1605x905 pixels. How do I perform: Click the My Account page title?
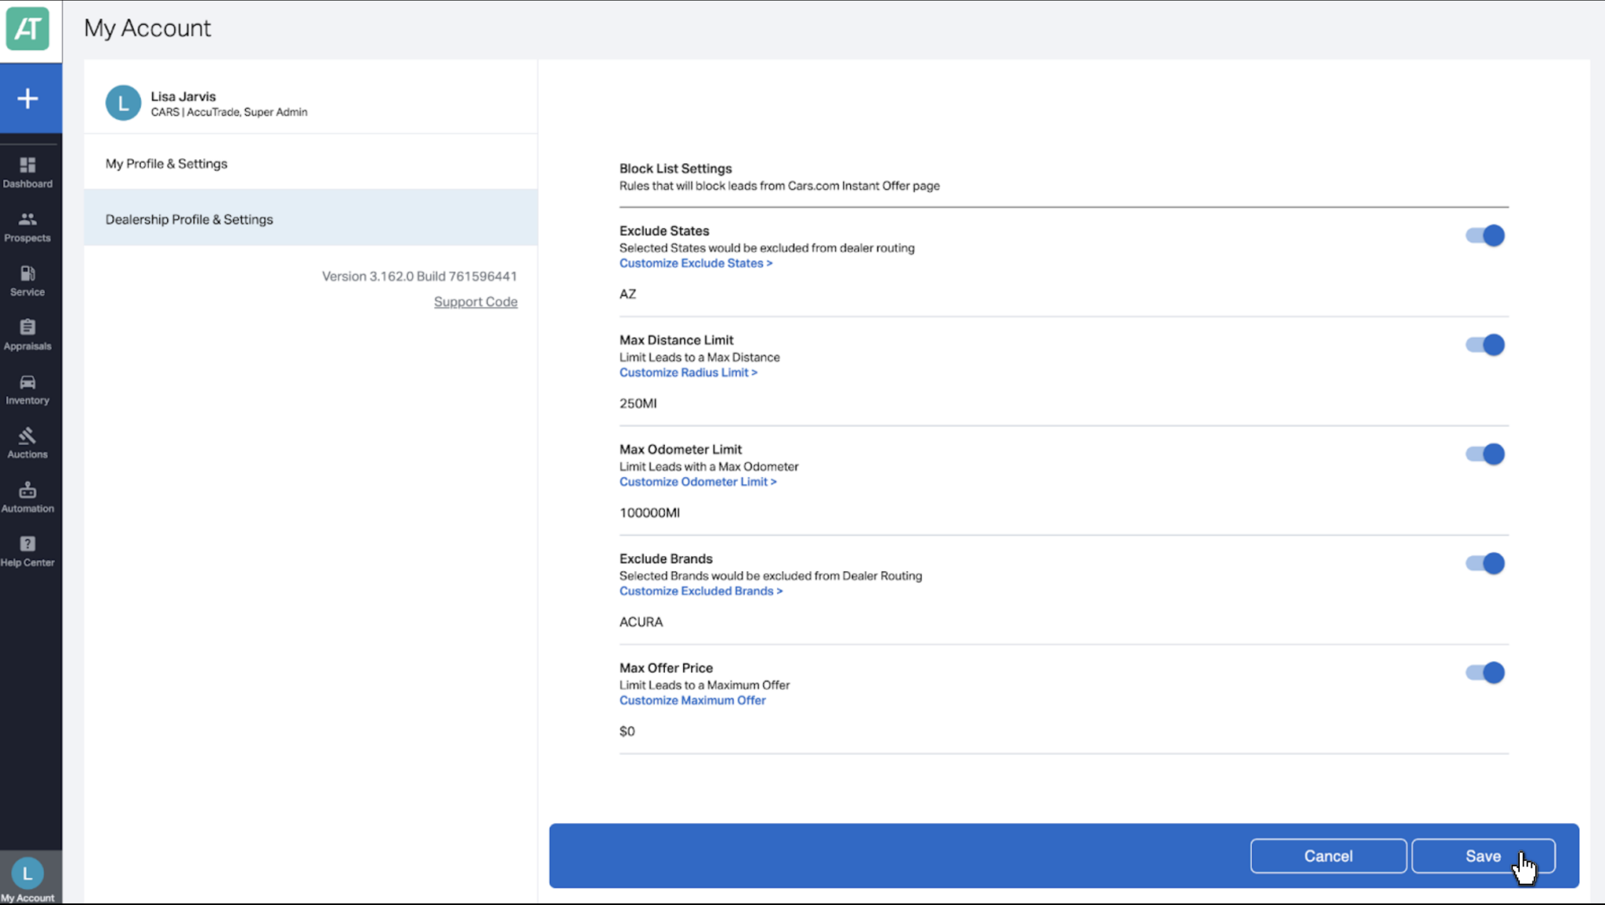click(147, 28)
